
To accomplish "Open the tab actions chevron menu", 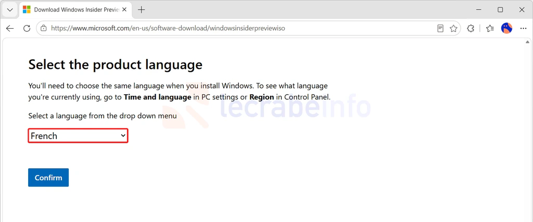I will (10, 9).
